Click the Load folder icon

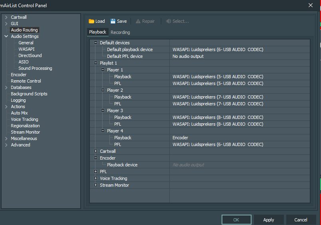click(x=91, y=21)
